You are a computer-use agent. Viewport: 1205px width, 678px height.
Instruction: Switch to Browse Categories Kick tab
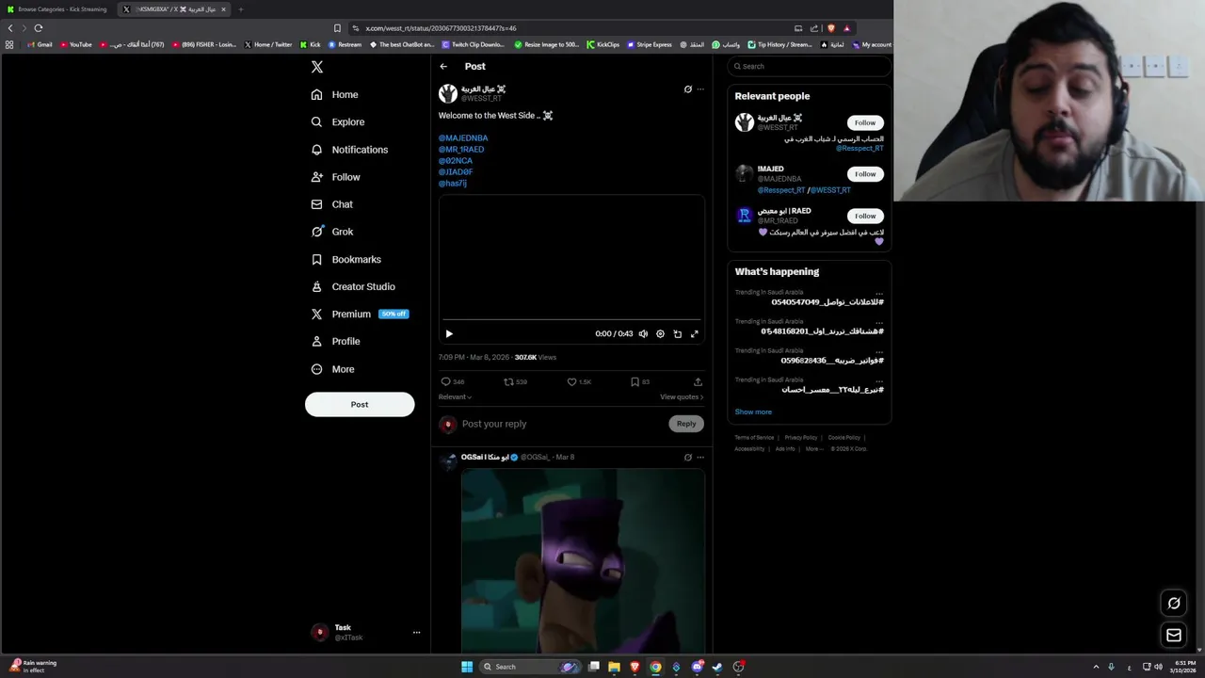(x=58, y=9)
